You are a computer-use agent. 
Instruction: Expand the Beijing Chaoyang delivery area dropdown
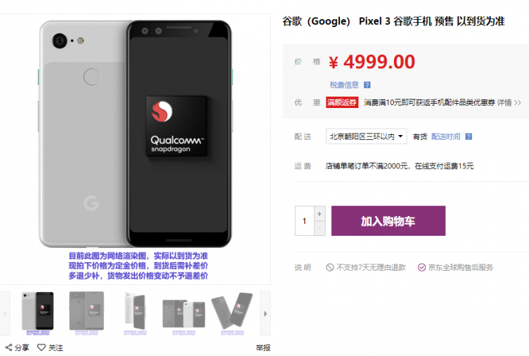(x=366, y=136)
